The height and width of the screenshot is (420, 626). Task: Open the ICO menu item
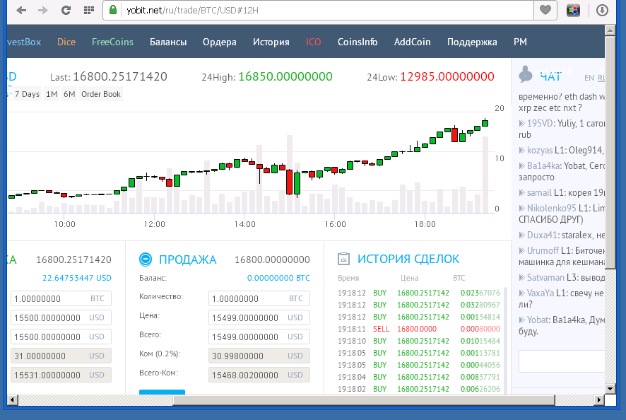[x=314, y=42]
